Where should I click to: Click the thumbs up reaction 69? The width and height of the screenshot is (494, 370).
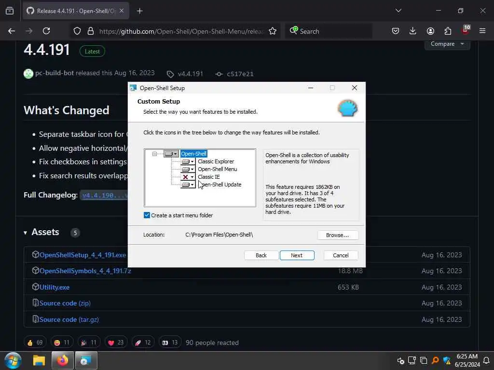[x=35, y=343]
